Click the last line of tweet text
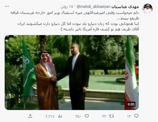 [x=100, y=29]
